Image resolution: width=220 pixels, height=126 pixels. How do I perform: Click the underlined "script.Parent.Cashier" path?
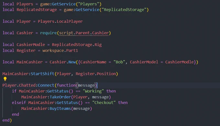[84, 33]
